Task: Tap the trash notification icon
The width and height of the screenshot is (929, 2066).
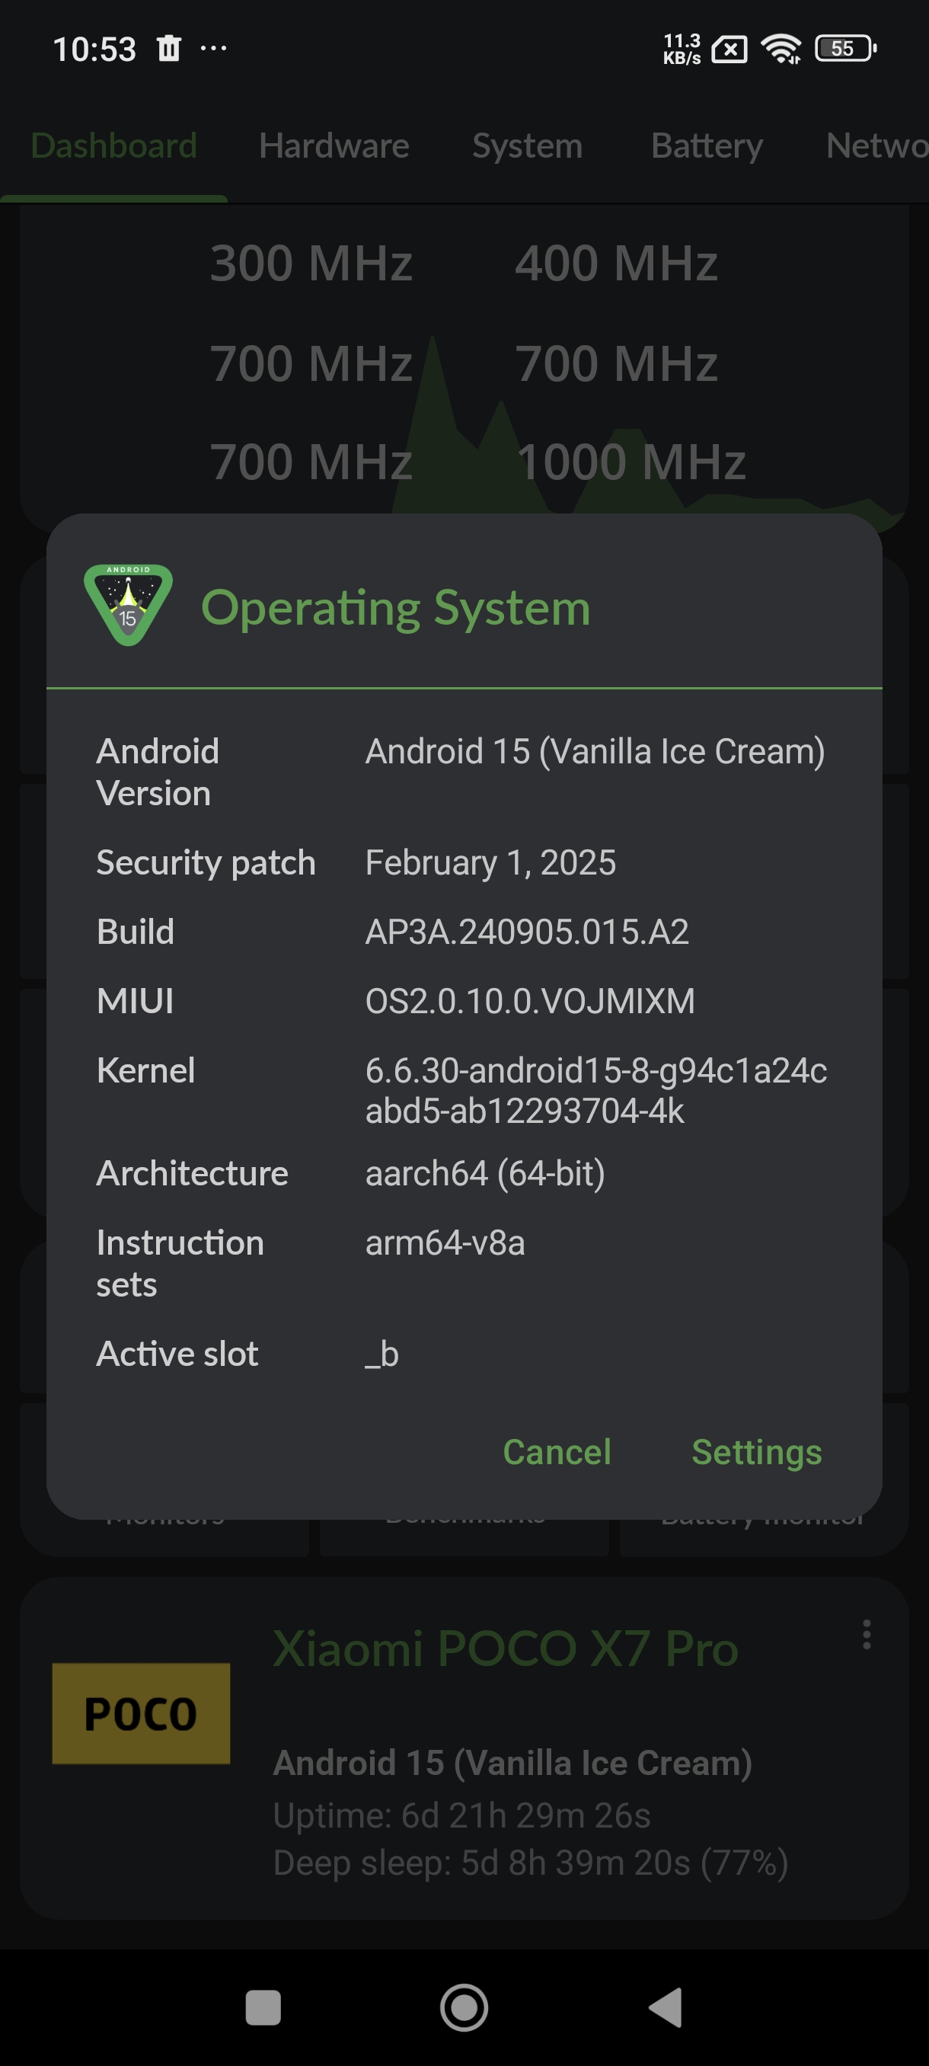Action: 169,49
